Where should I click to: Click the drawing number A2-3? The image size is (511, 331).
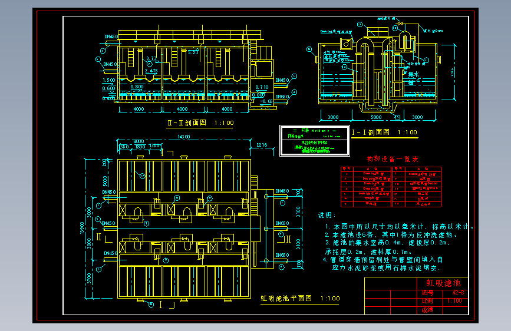458,293
